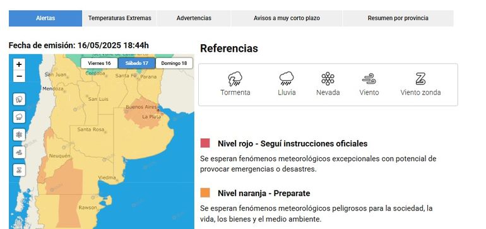Toggle Zonda wind filter on map sidebar

coord(19,170)
